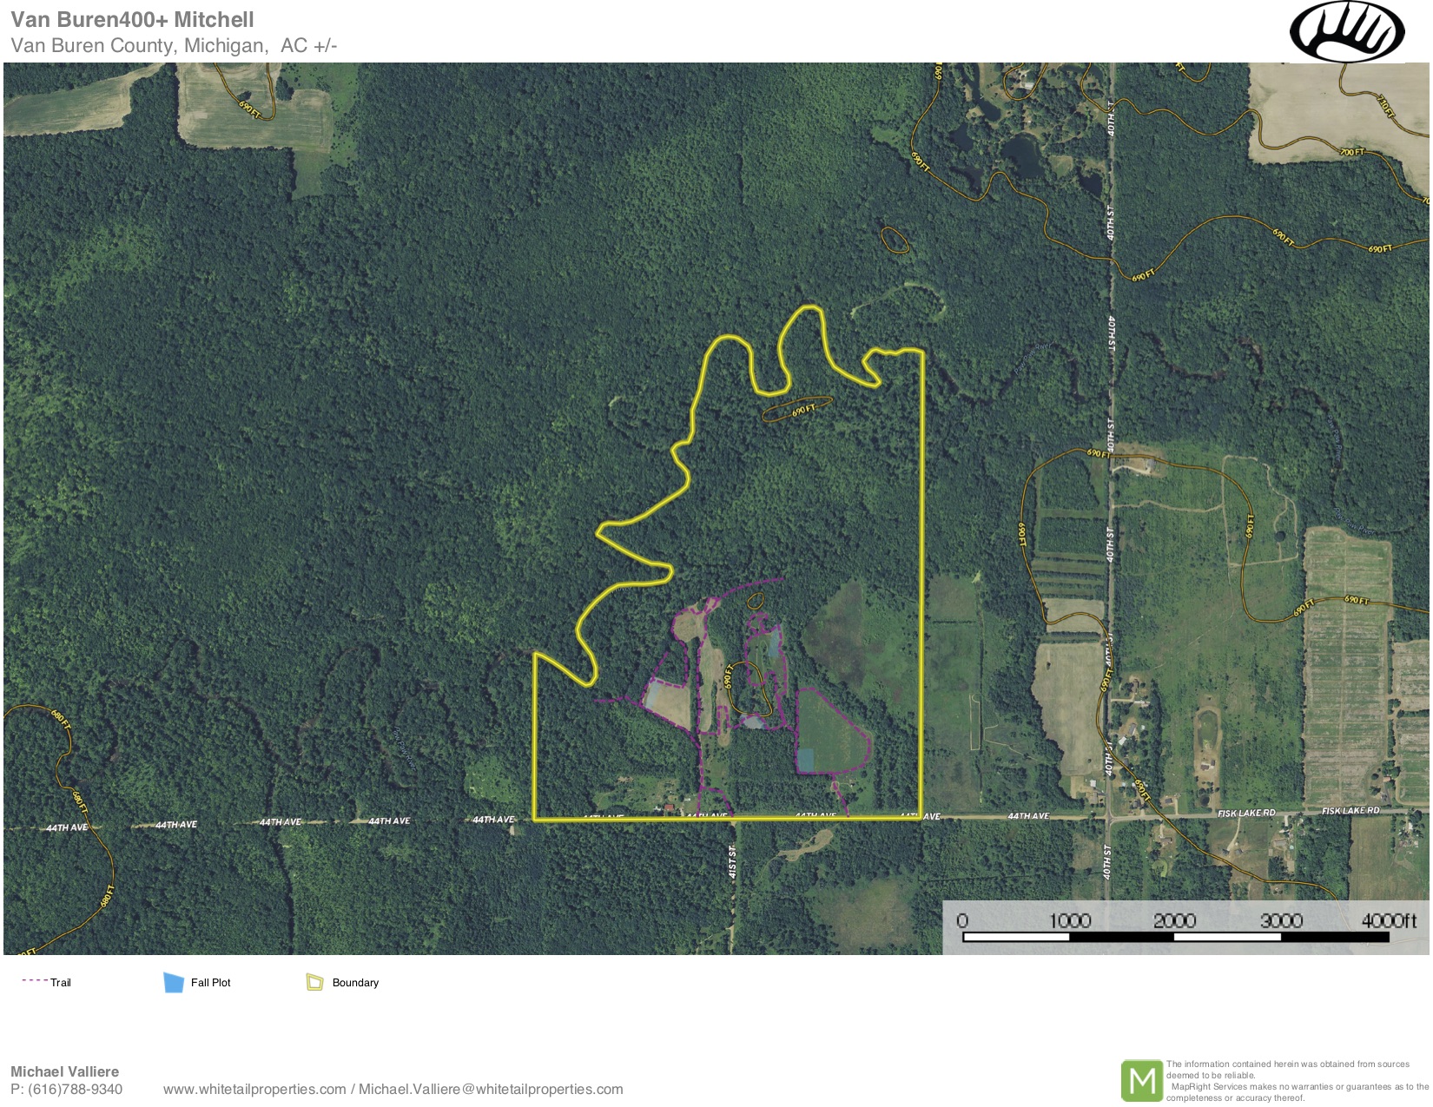The height and width of the screenshot is (1107, 1433).
Task: Click the 0 mark on the scale bar
Action: tap(962, 920)
